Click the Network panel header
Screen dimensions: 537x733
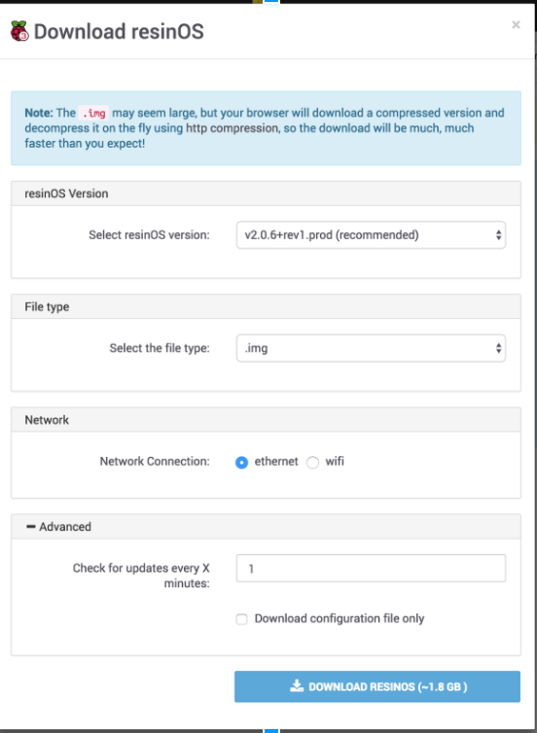coord(266,420)
